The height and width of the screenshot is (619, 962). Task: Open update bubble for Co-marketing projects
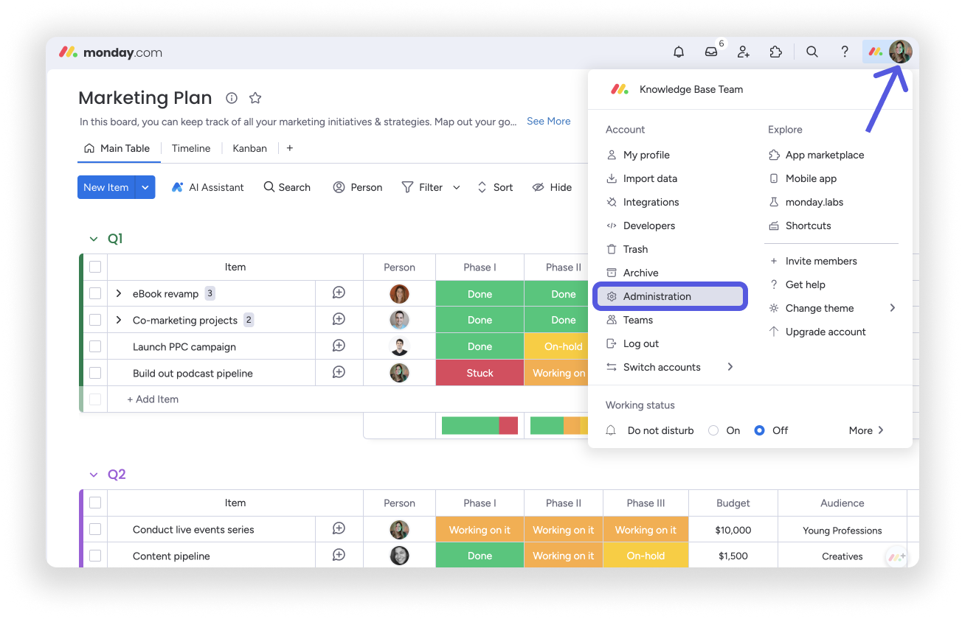(339, 320)
